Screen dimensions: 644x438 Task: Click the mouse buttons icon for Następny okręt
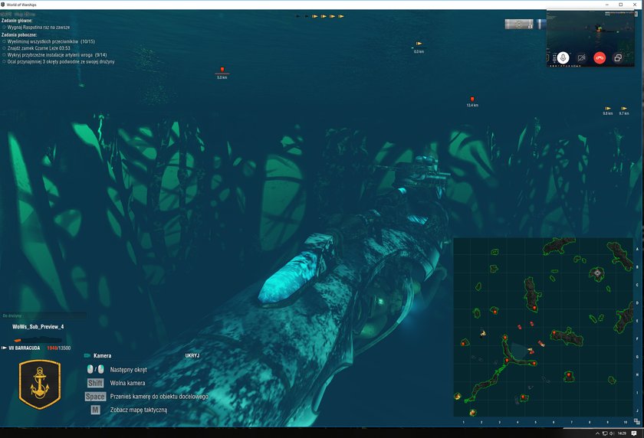coord(95,369)
